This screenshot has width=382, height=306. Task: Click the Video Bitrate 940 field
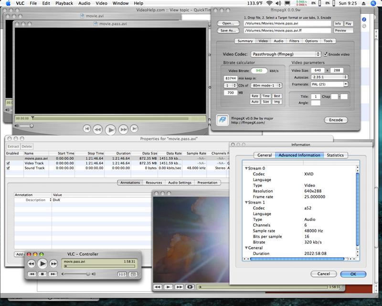(259, 71)
